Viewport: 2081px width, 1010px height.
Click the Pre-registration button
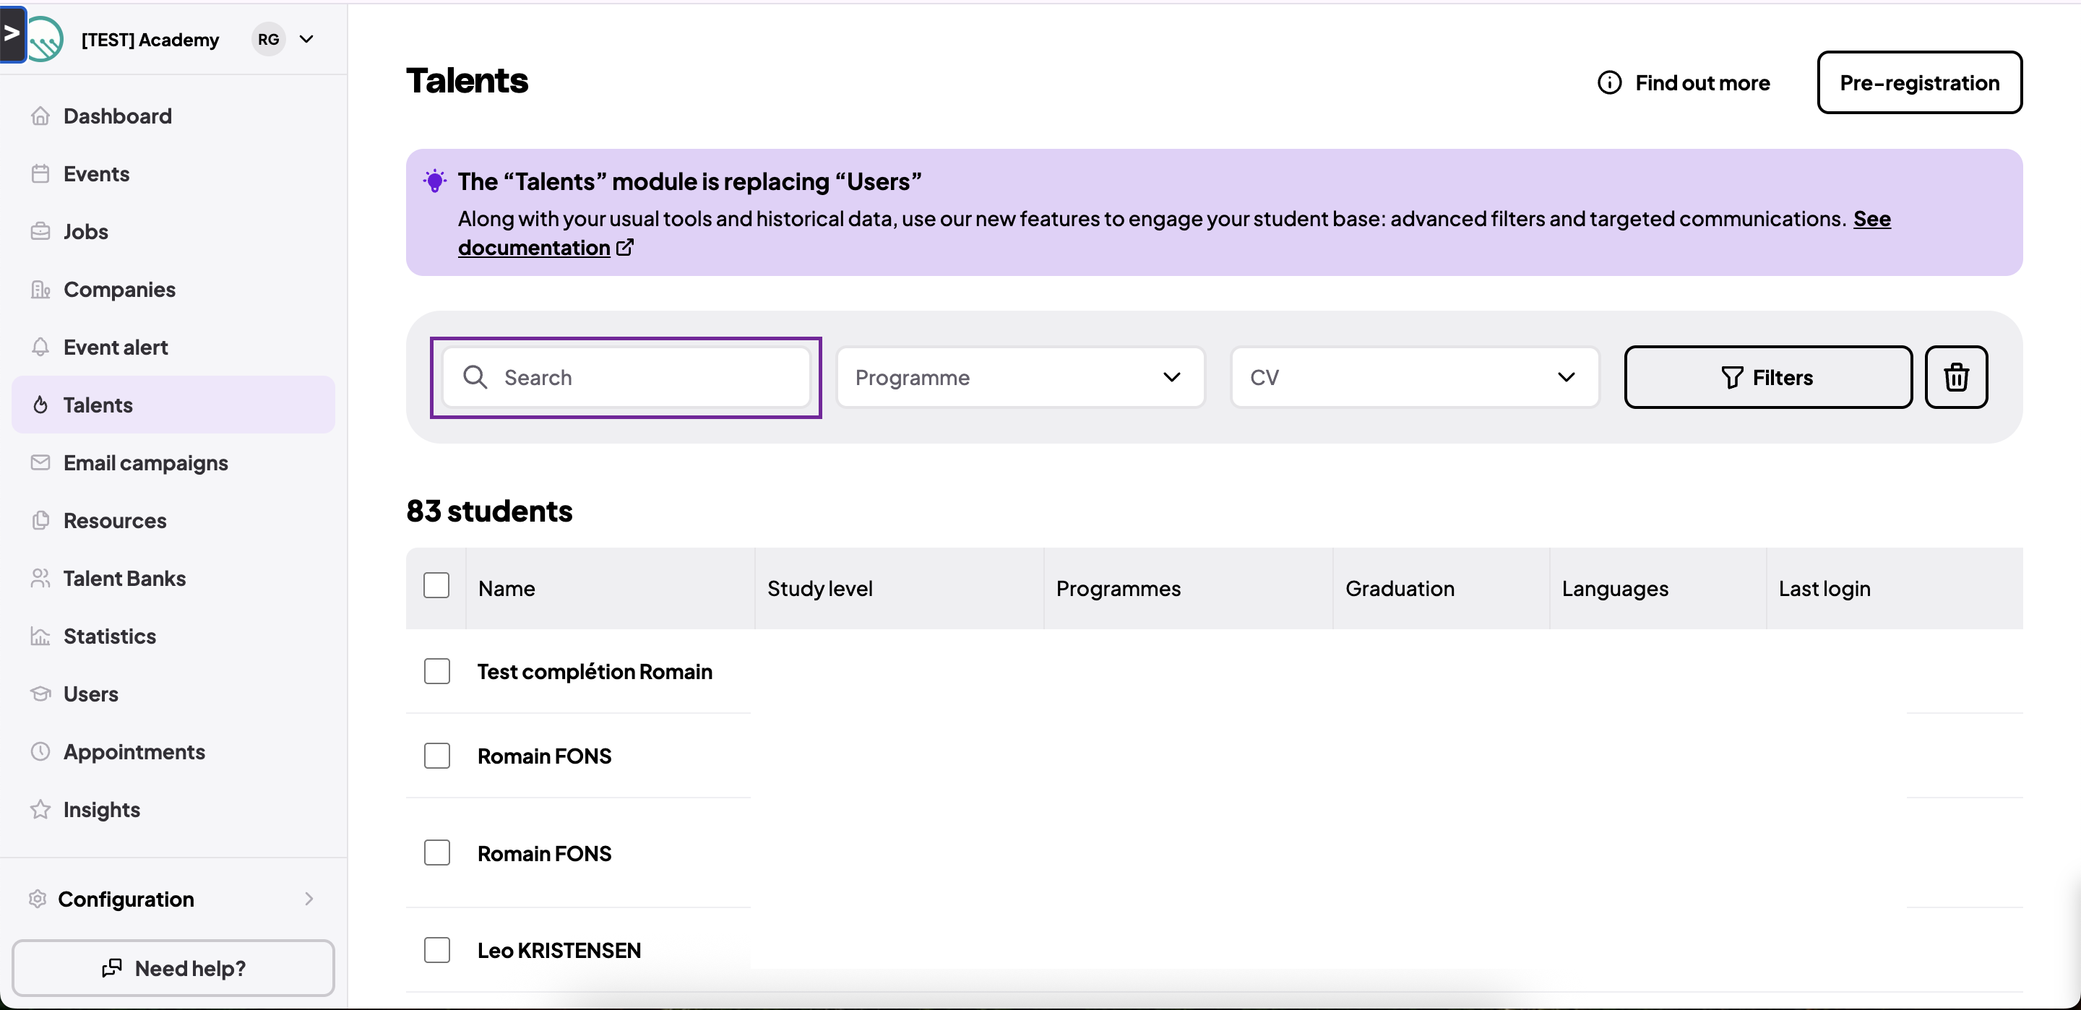(1919, 82)
